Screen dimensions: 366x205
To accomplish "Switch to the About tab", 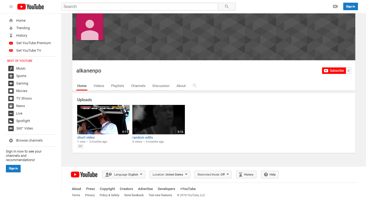I will 181,86.
